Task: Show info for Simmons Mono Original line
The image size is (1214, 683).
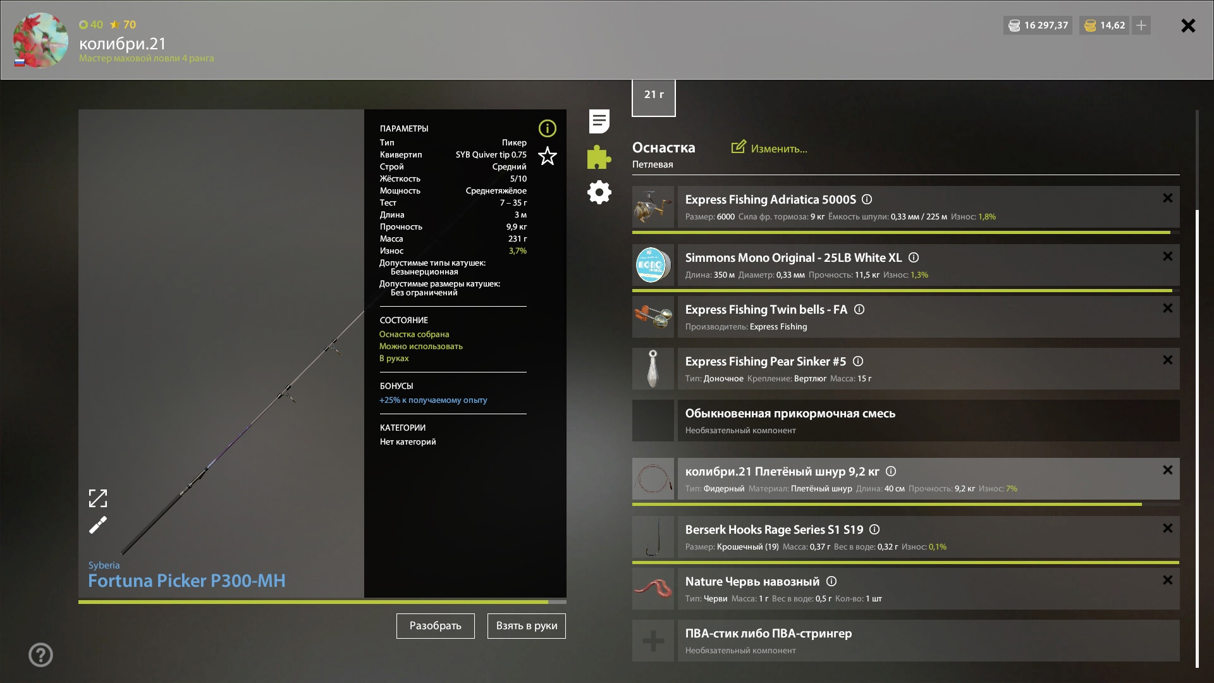Action: 914,257
